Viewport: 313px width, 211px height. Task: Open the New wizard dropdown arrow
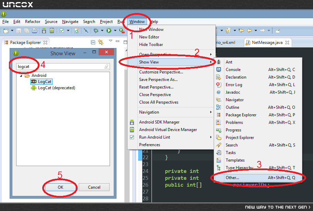[x=12, y=31]
